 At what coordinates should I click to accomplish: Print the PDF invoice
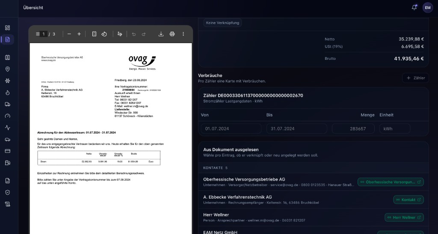pyautogui.click(x=172, y=34)
